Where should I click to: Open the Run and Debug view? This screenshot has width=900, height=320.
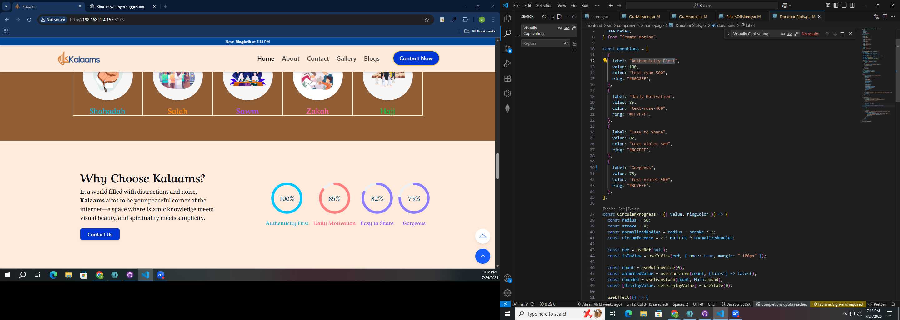(507, 63)
